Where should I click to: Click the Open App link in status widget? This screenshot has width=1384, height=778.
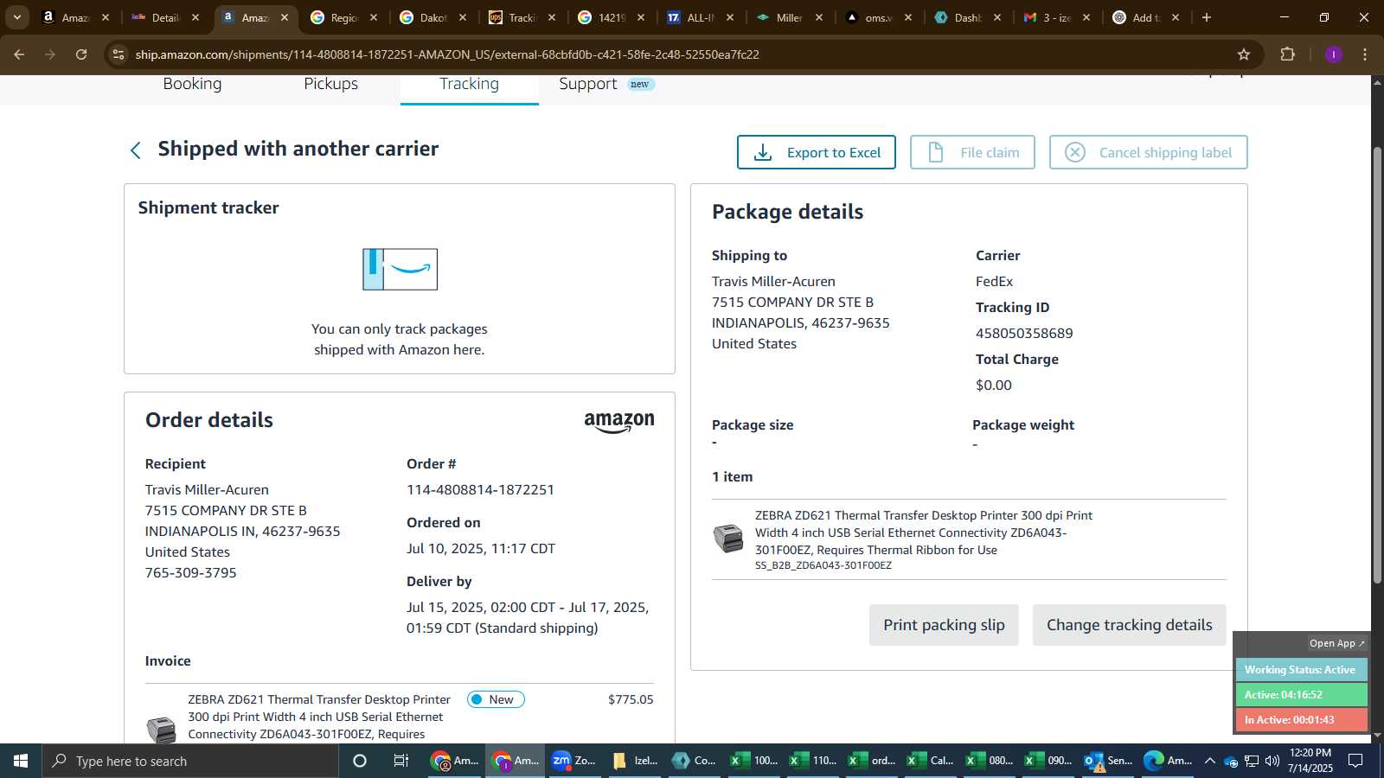[1336, 643]
